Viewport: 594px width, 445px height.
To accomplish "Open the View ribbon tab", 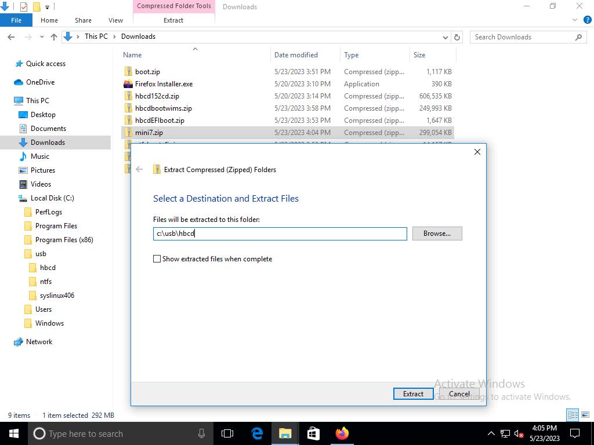I will pos(115,20).
